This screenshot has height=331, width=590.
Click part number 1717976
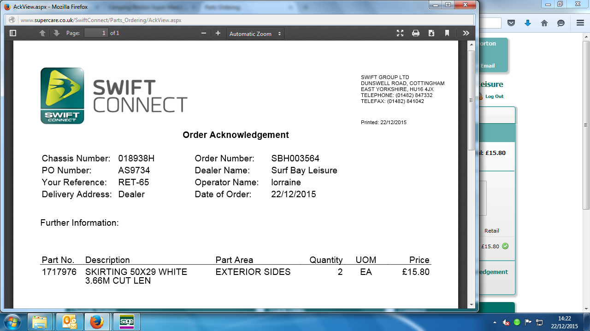tap(59, 272)
